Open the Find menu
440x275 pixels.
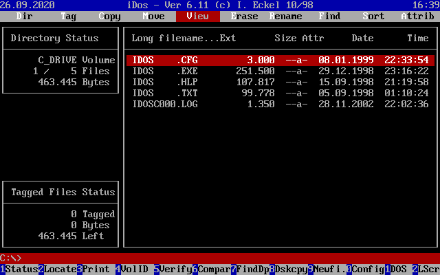[x=329, y=16]
